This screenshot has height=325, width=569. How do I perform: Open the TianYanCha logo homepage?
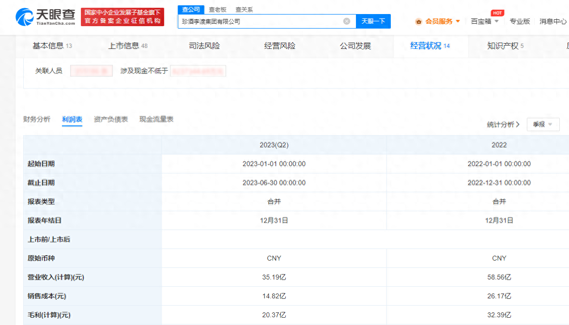[x=46, y=17]
